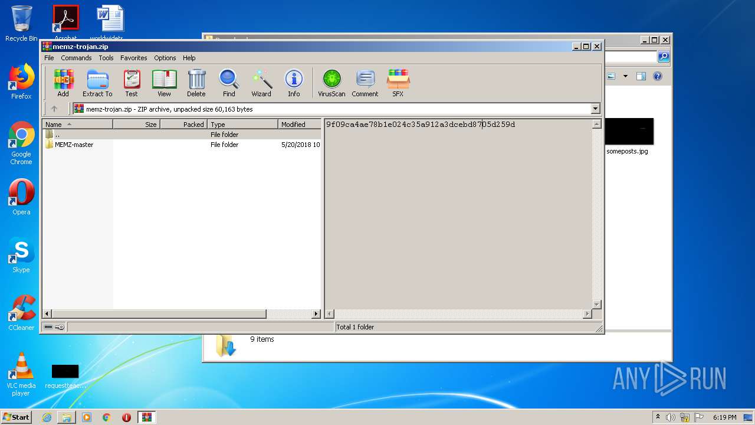This screenshot has width=755, height=425.
Task: Sort by Packed column header
Action: [x=183, y=125]
